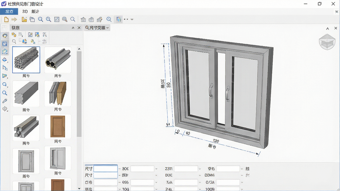Viewport: 340px width, 191px height.
Task: Click the orange folders icon in panel toolbar
Action: (x=14, y=34)
